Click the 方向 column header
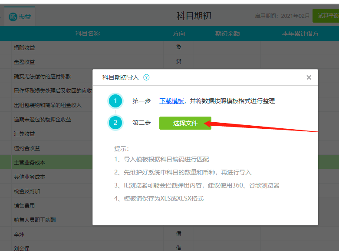The height and width of the screenshot is (251, 339). coord(179,33)
